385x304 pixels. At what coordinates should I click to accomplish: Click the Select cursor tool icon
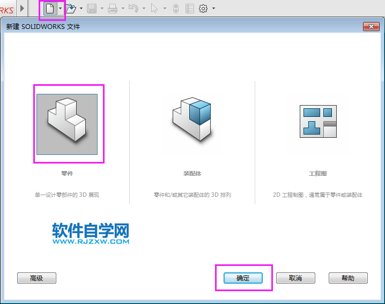(x=154, y=9)
